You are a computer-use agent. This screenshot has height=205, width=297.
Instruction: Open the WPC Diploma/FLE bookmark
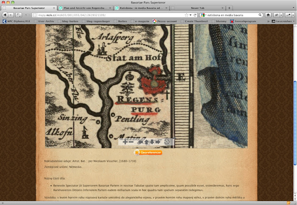pos(17,21)
